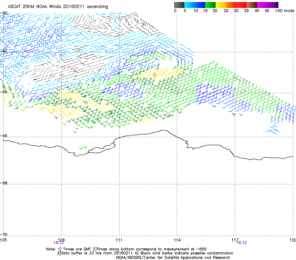Select the green 15-20 knots legend color

coord(210,5)
